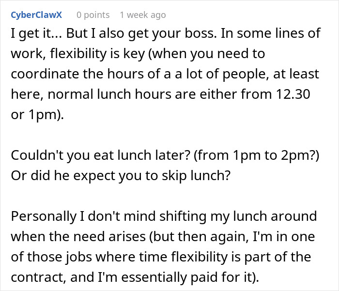
Task: Click the line 'Or did he expect you to skip lunch?'
Action: tap(121, 176)
